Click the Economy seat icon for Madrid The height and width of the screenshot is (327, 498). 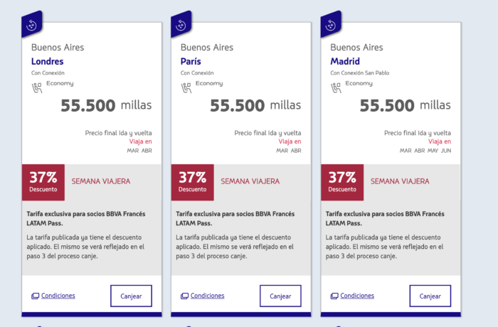coord(336,87)
